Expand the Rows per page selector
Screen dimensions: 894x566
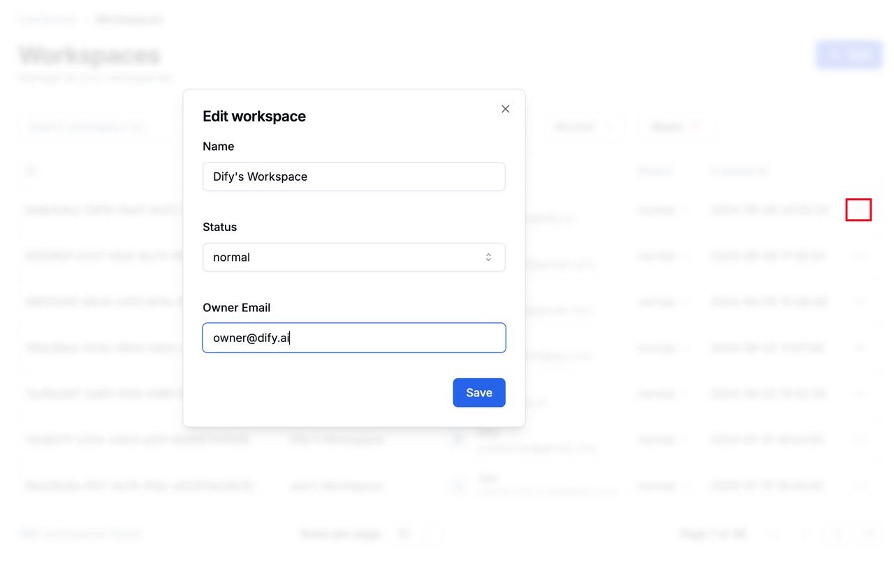tap(415, 534)
